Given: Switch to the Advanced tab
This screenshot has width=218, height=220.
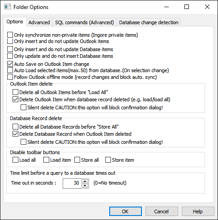Looking at the screenshot, I should (39, 22).
